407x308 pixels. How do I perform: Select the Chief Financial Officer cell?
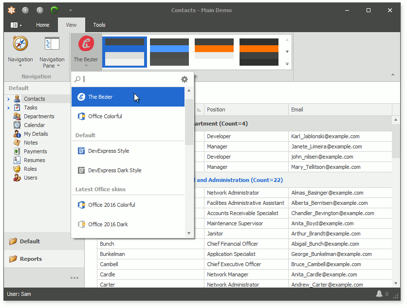(246, 244)
